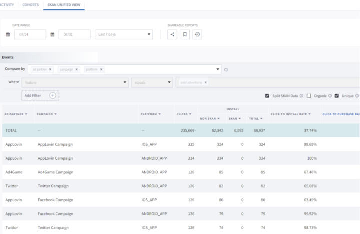Screen dimensions: 360x234
Task: Open the report history icon
Action: pos(197,35)
